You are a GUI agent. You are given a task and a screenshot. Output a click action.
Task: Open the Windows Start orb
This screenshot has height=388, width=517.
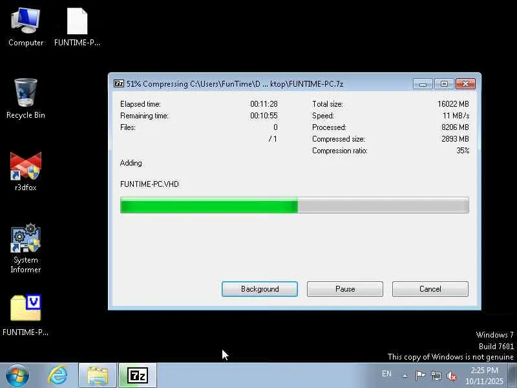[17, 376]
